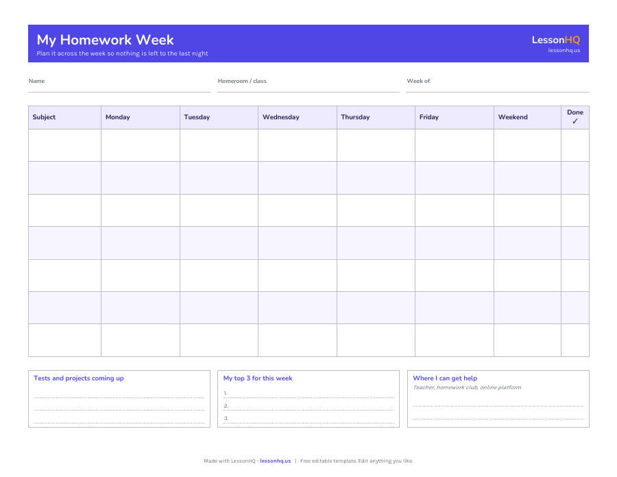Viewport: 617px width, 477px height.
Task: Click the Tuesday column header
Action: (x=219, y=117)
